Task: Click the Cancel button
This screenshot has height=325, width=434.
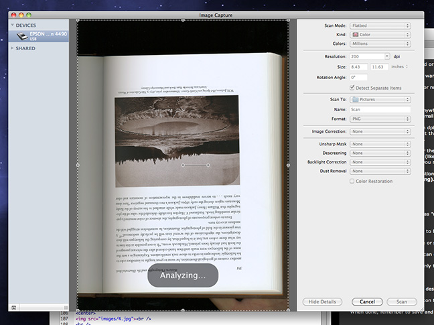Action: click(x=367, y=302)
